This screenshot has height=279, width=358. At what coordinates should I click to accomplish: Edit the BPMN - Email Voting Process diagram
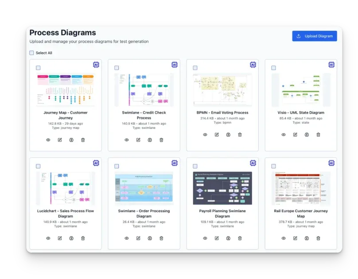click(x=217, y=134)
